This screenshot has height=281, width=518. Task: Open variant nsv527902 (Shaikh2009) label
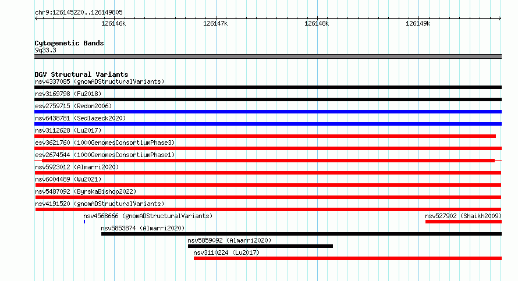coord(463,216)
